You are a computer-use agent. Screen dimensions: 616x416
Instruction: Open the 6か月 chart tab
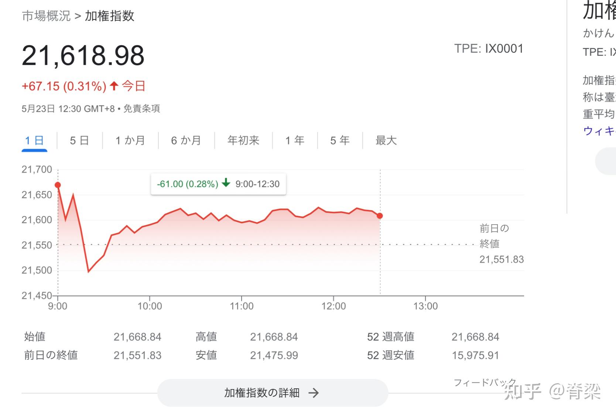click(x=186, y=141)
